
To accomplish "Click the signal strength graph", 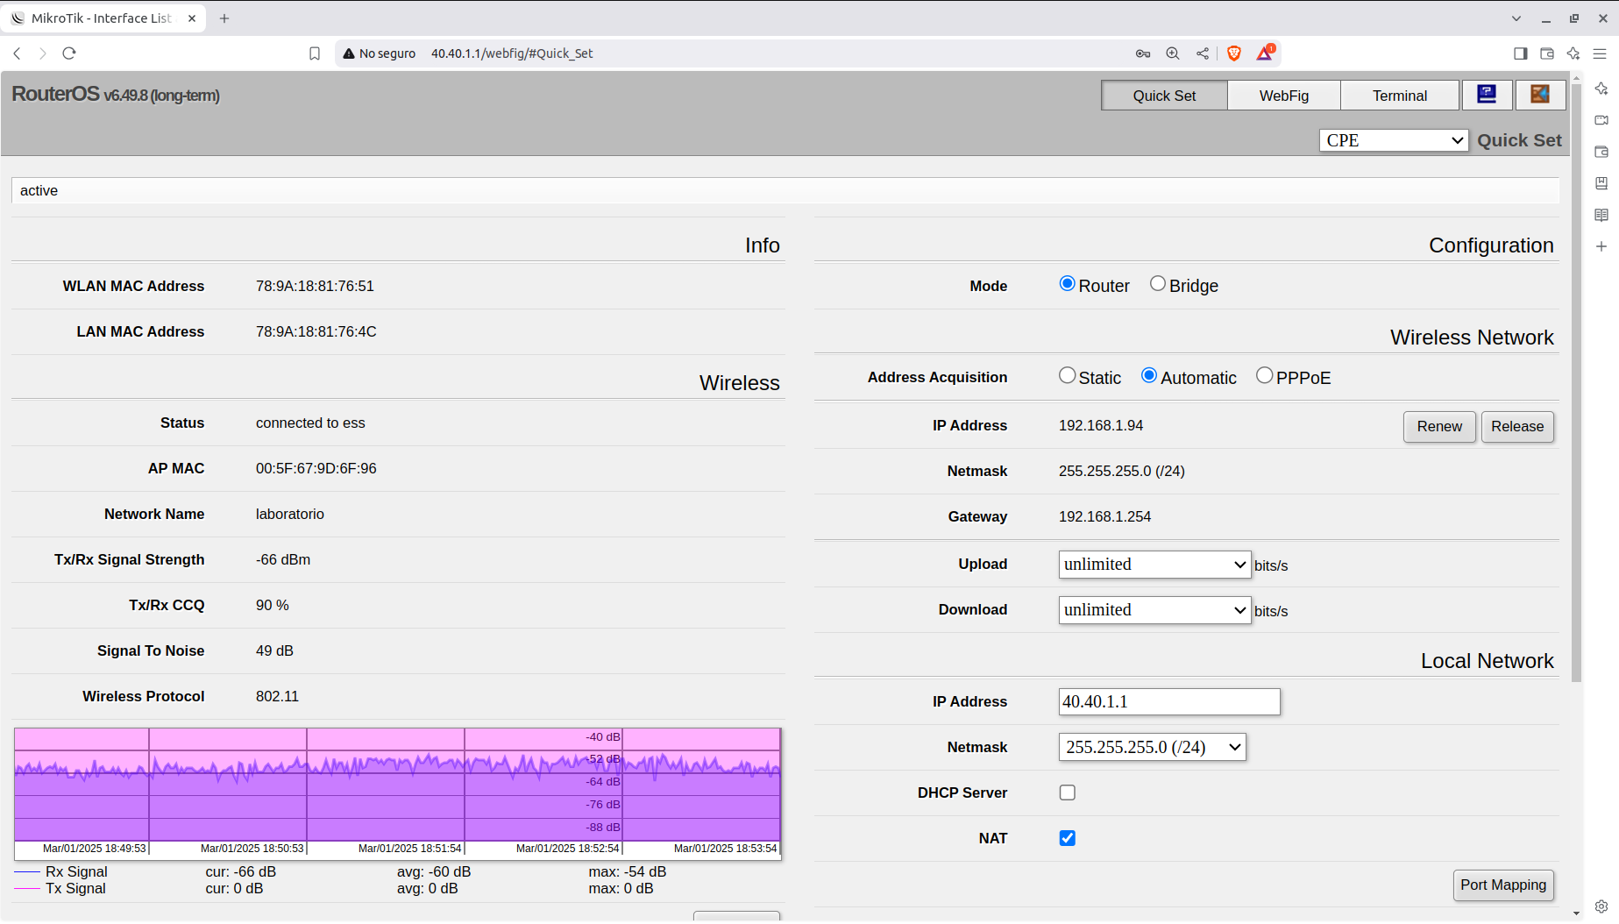I will point(397,793).
